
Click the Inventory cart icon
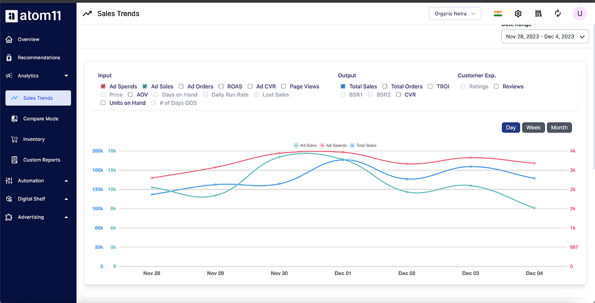tap(14, 139)
